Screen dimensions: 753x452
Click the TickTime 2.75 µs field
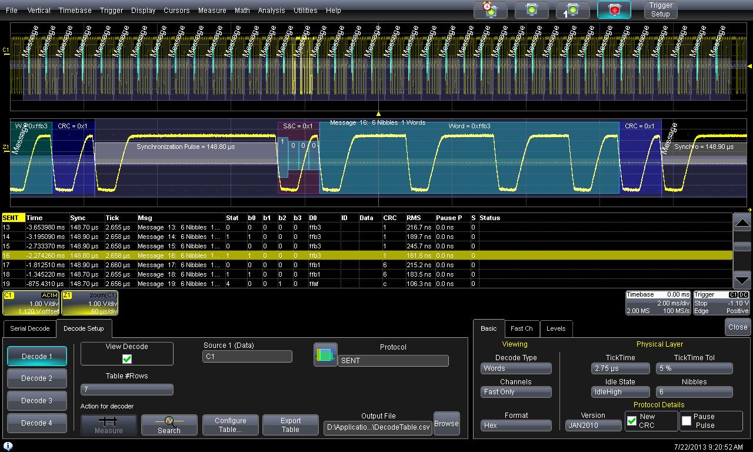(x=620, y=368)
